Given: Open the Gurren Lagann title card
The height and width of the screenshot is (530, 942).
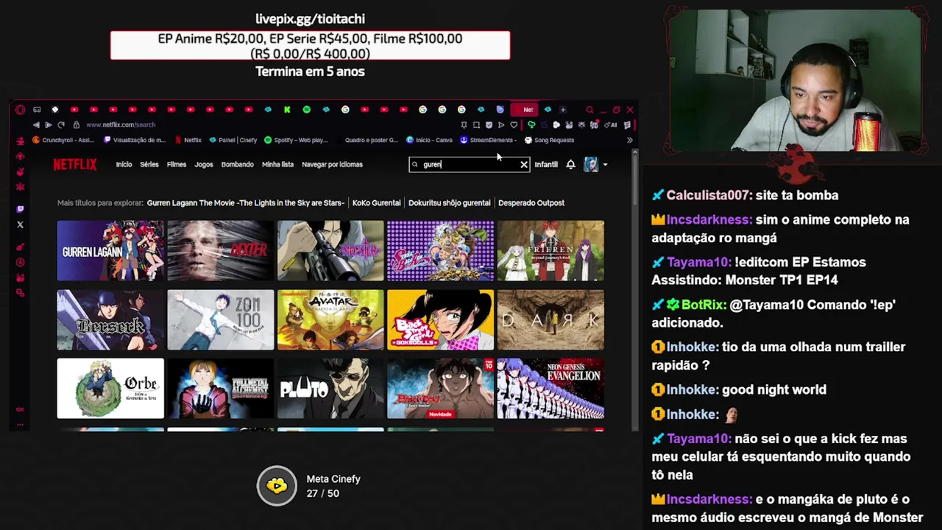Looking at the screenshot, I should (110, 250).
